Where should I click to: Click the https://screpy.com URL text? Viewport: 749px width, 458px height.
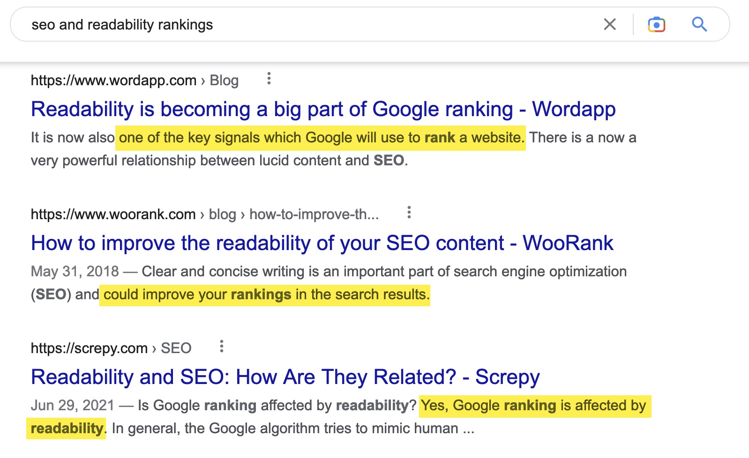(89, 348)
